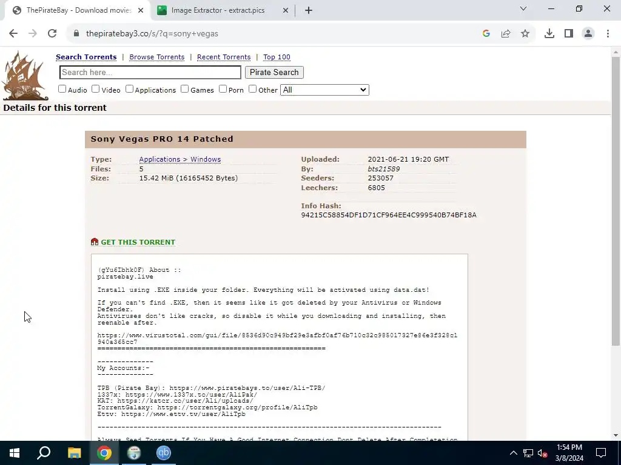Open the Applications category link
The image size is (621, 465).
tap(159, 159)
